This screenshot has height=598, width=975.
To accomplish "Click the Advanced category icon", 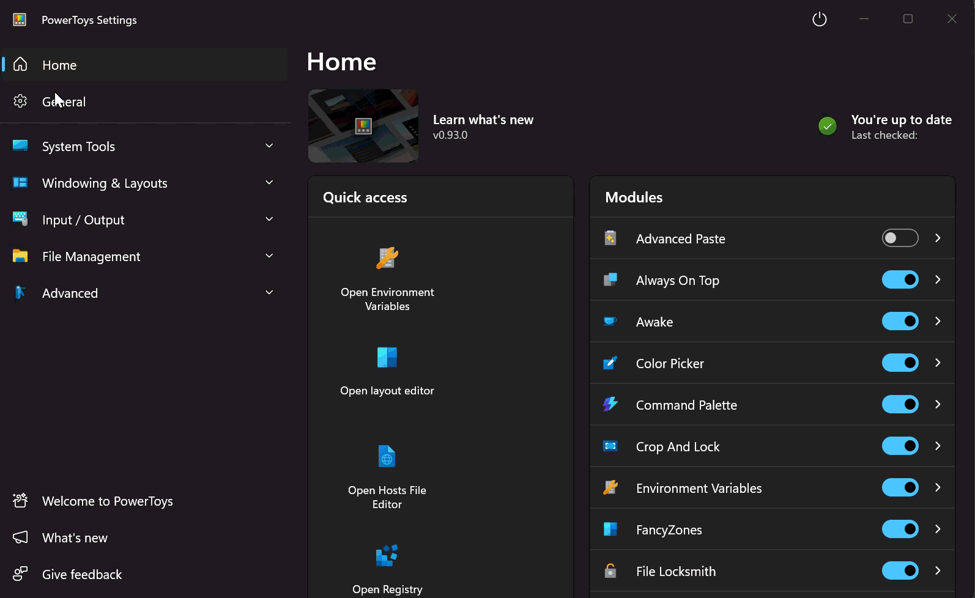I will pyautogui.click(x=20, y=292).
